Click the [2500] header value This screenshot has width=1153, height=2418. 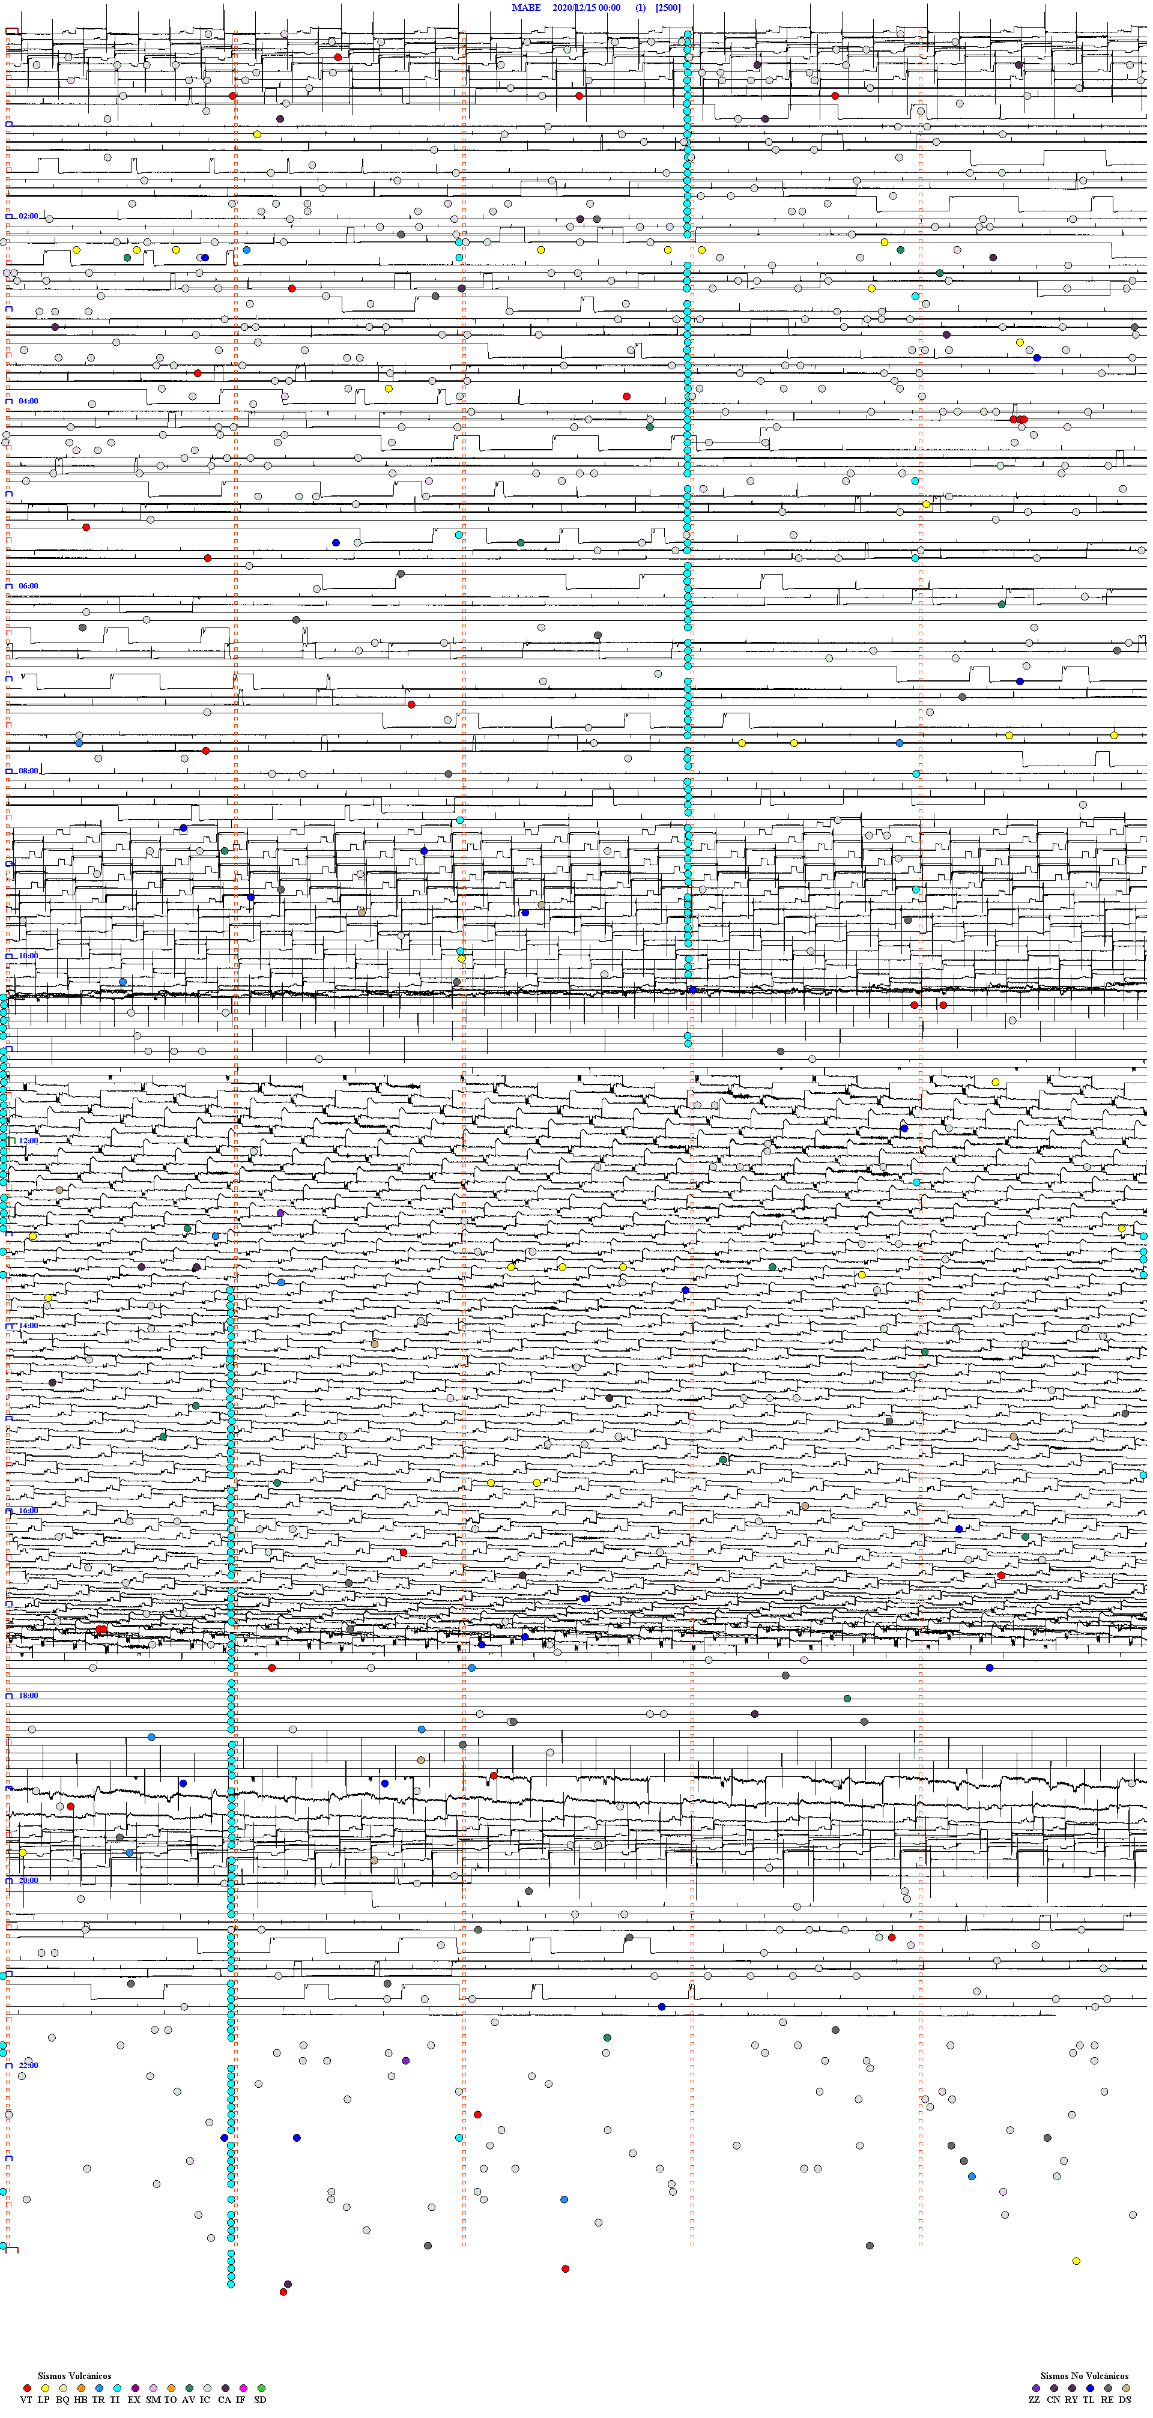pos(668,8)
